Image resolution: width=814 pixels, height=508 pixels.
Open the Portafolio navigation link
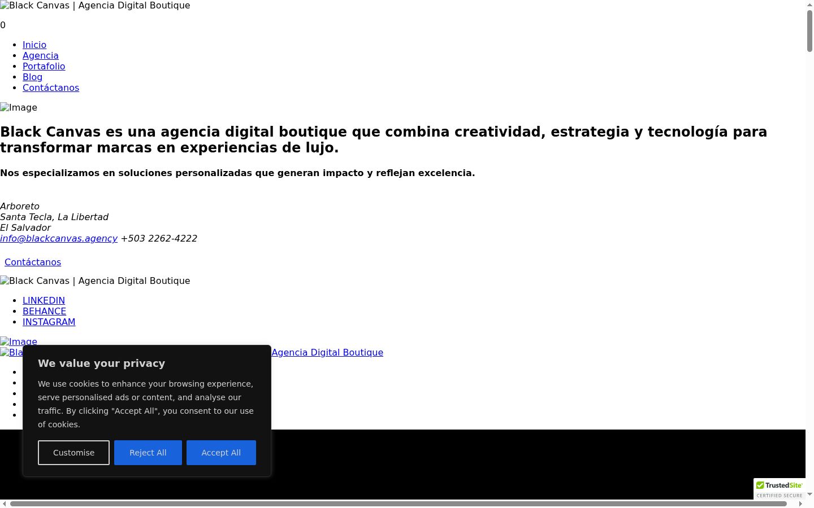click(44, 66)
